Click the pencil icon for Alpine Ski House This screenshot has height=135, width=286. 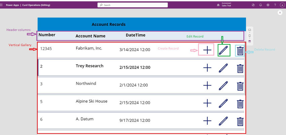[x=223, y=103]
